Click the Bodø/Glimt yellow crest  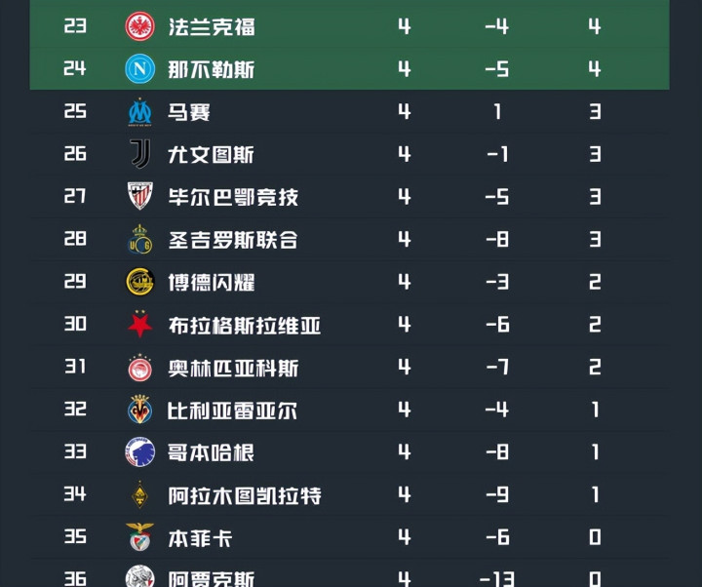(x=140, y=282)
